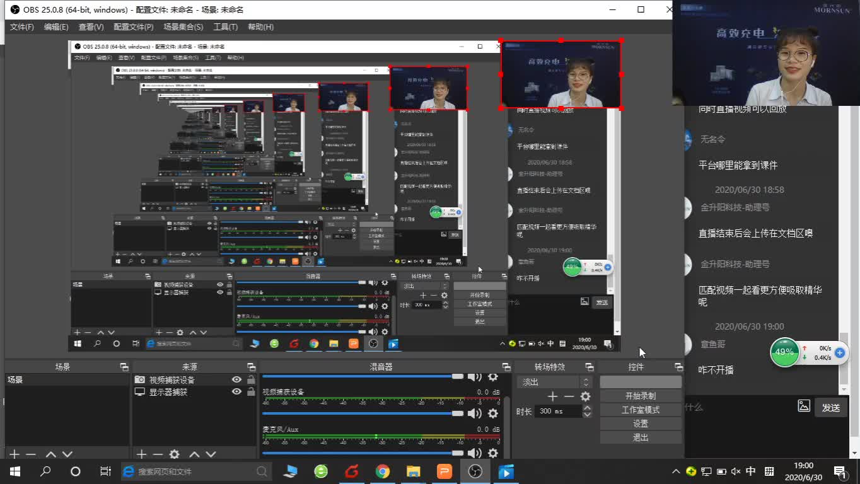
Task: Open the 场景集合(S) menu
Action: [183, 27]
